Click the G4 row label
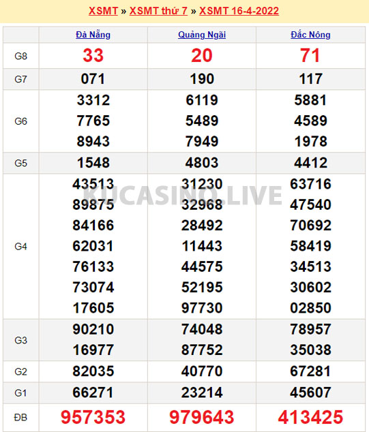This screenshot has width=369, height=432. [x=20, y=247]
